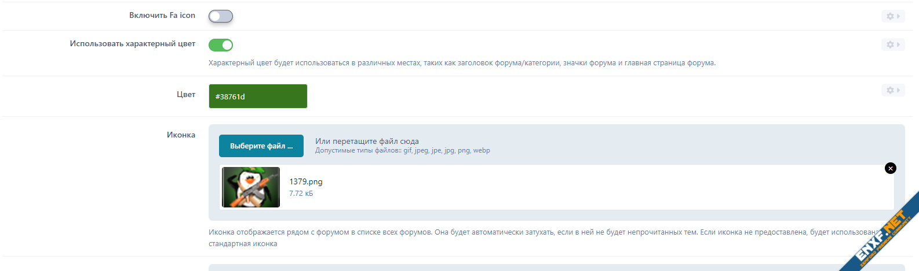
Task: Click the Включить Fa icon label
Action: coord(162,16)
